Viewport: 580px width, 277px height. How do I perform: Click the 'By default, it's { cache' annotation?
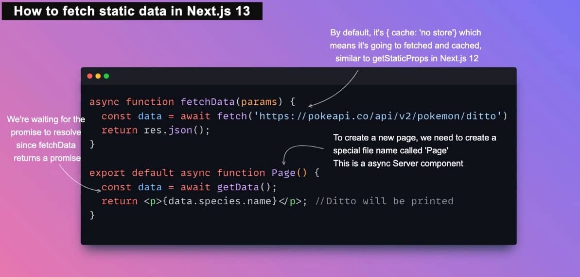point(405,33)
